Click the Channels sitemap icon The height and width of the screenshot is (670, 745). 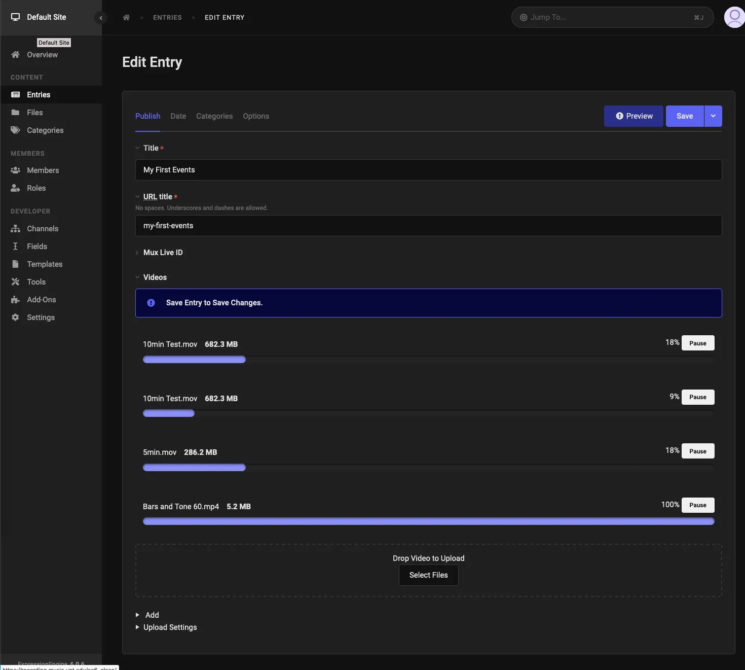point(15,229)
